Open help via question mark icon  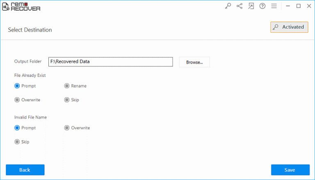tap(262, 6)
